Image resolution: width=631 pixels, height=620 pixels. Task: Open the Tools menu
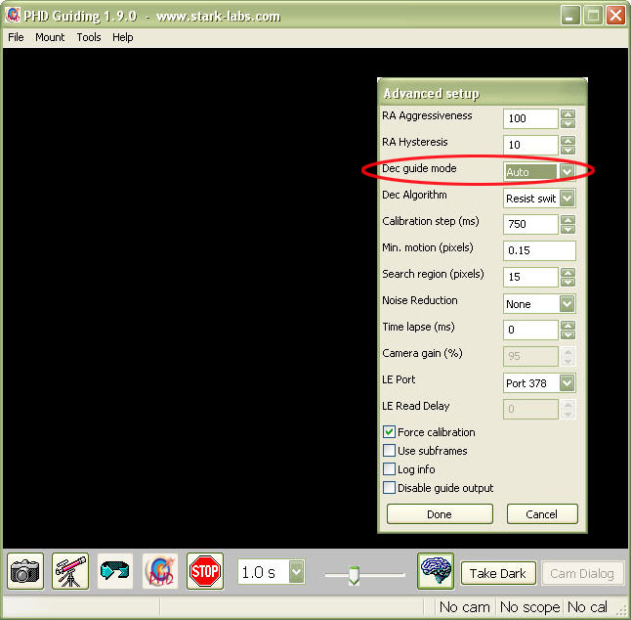click(x=89, y=37)
